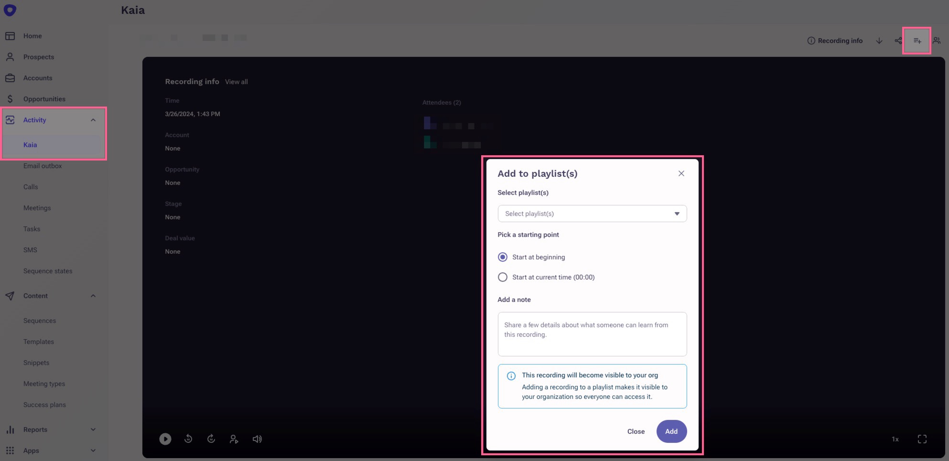Click the Add button

(671, 431)
